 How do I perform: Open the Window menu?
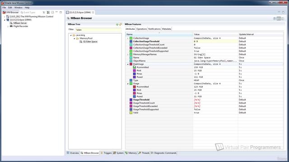18,8
